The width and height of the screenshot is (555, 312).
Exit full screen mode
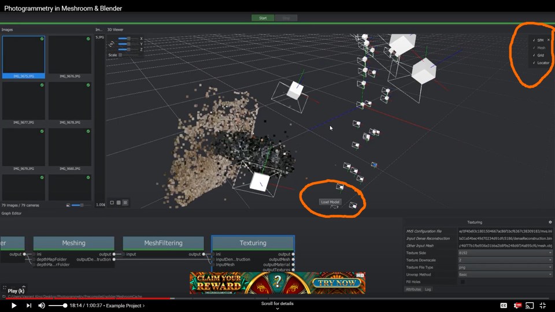coord(543,305)
